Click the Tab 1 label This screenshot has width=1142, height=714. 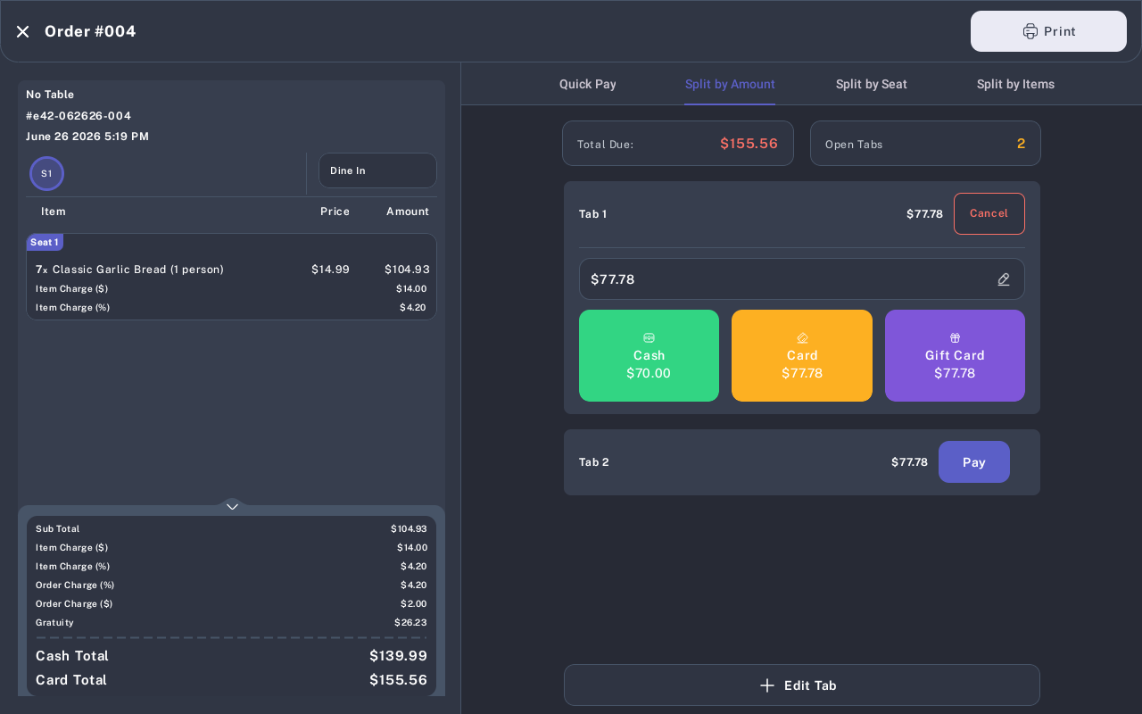coord(592,214)
